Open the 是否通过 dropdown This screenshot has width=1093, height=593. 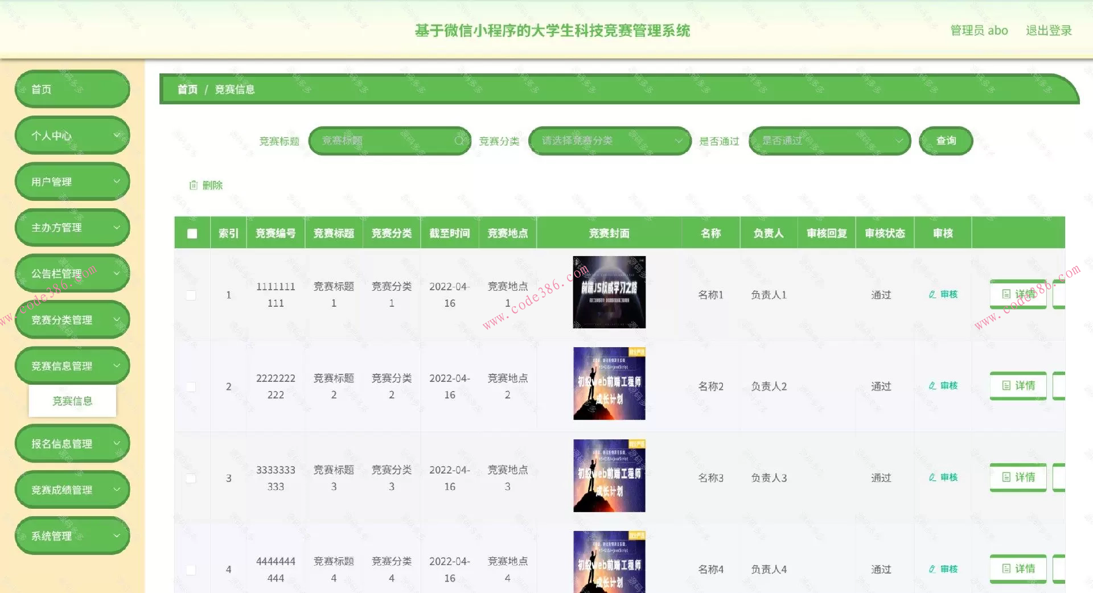pos(829,141)
